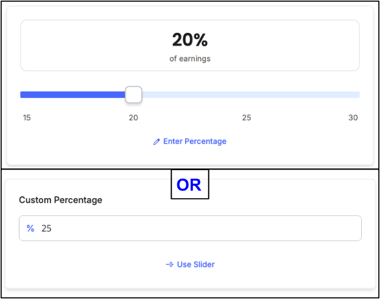Viewport: 380px width, 299px height.
Task: Switch back using the Use Slider link
Action: tap(190, 264)
